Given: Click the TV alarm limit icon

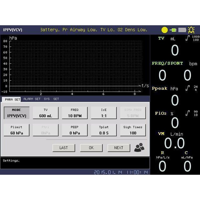Looking at the screenshot, I should click(187, 38).
